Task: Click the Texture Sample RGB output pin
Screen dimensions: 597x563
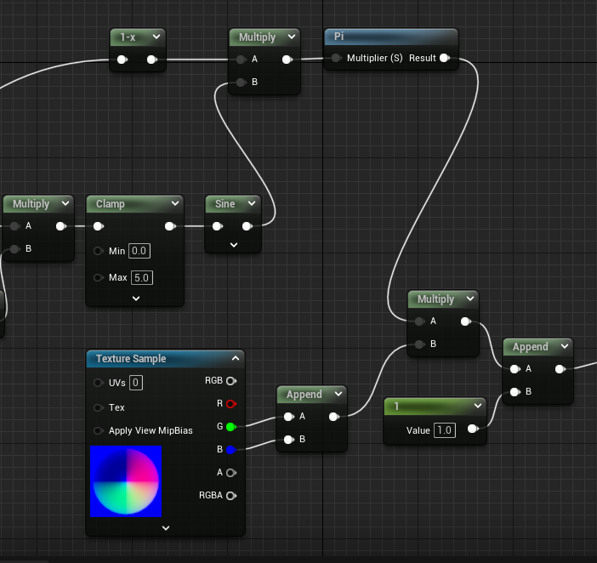Action: [231, 381]
